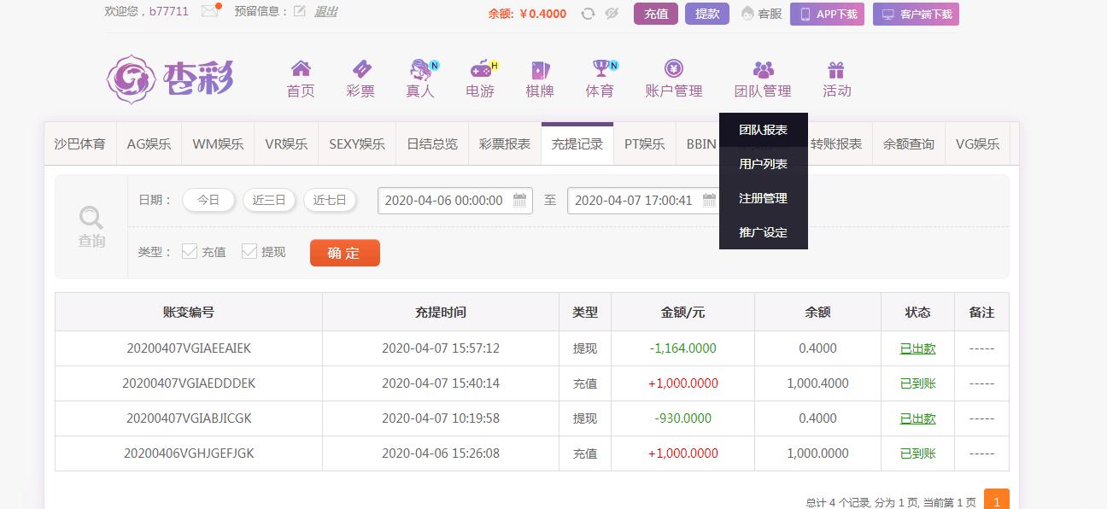Viewport: 1107px width, 509px height.
Task: Click the 杏彩 site logo
Action: [170, 79]
